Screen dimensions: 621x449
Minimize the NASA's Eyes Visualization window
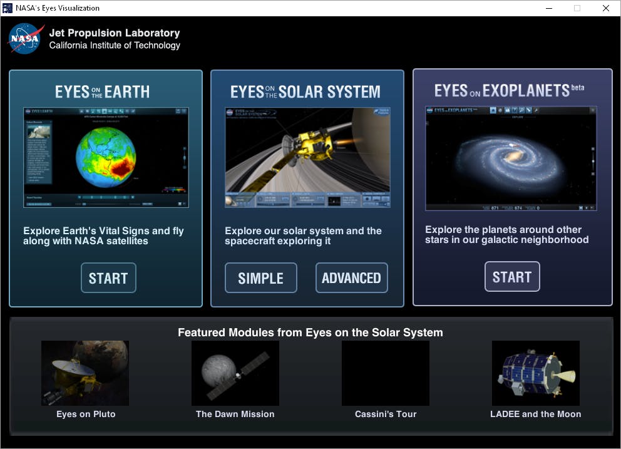coord(549,8)
